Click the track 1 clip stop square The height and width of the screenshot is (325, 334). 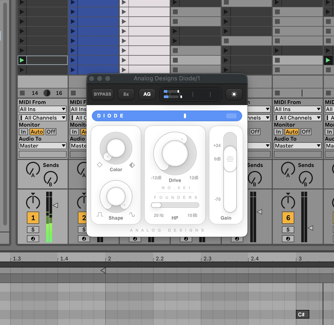pos(22,93)
